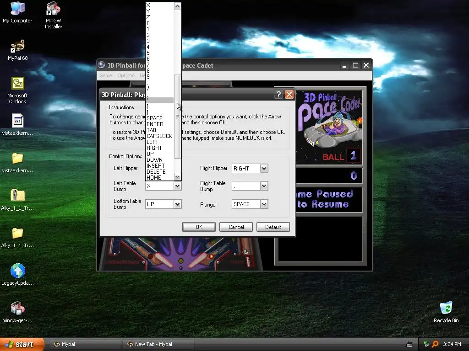Choose SPACE in the open key list
469x351 pixels.
tap(160, 118)
